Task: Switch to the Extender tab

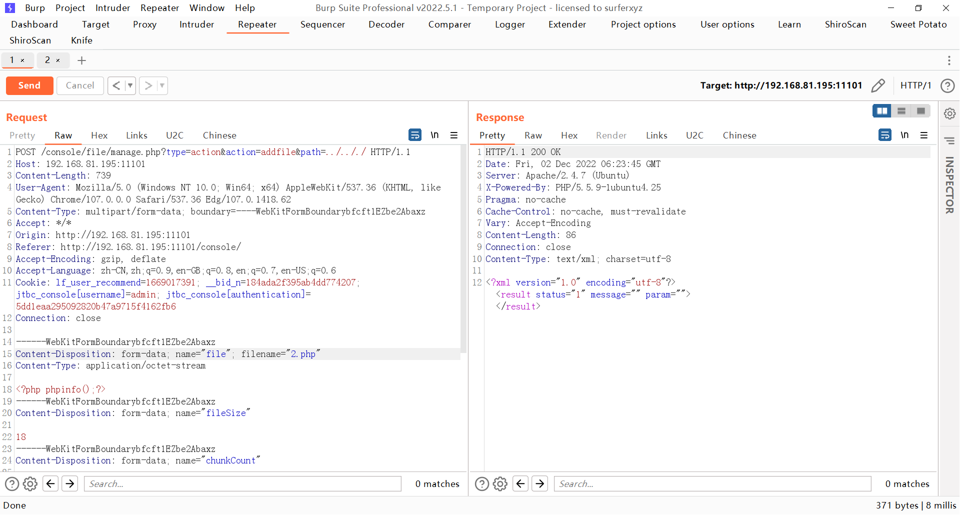Action: tap(567, 24)
